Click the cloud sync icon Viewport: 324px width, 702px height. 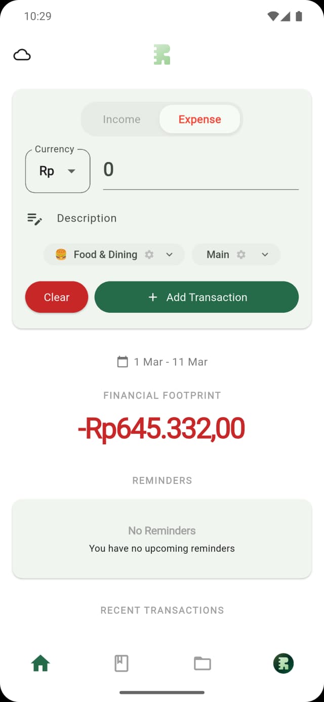point(22,54)
